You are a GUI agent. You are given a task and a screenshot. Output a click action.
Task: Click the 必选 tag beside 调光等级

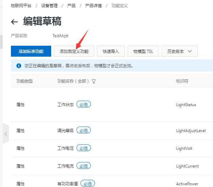(x=84, y=130)
